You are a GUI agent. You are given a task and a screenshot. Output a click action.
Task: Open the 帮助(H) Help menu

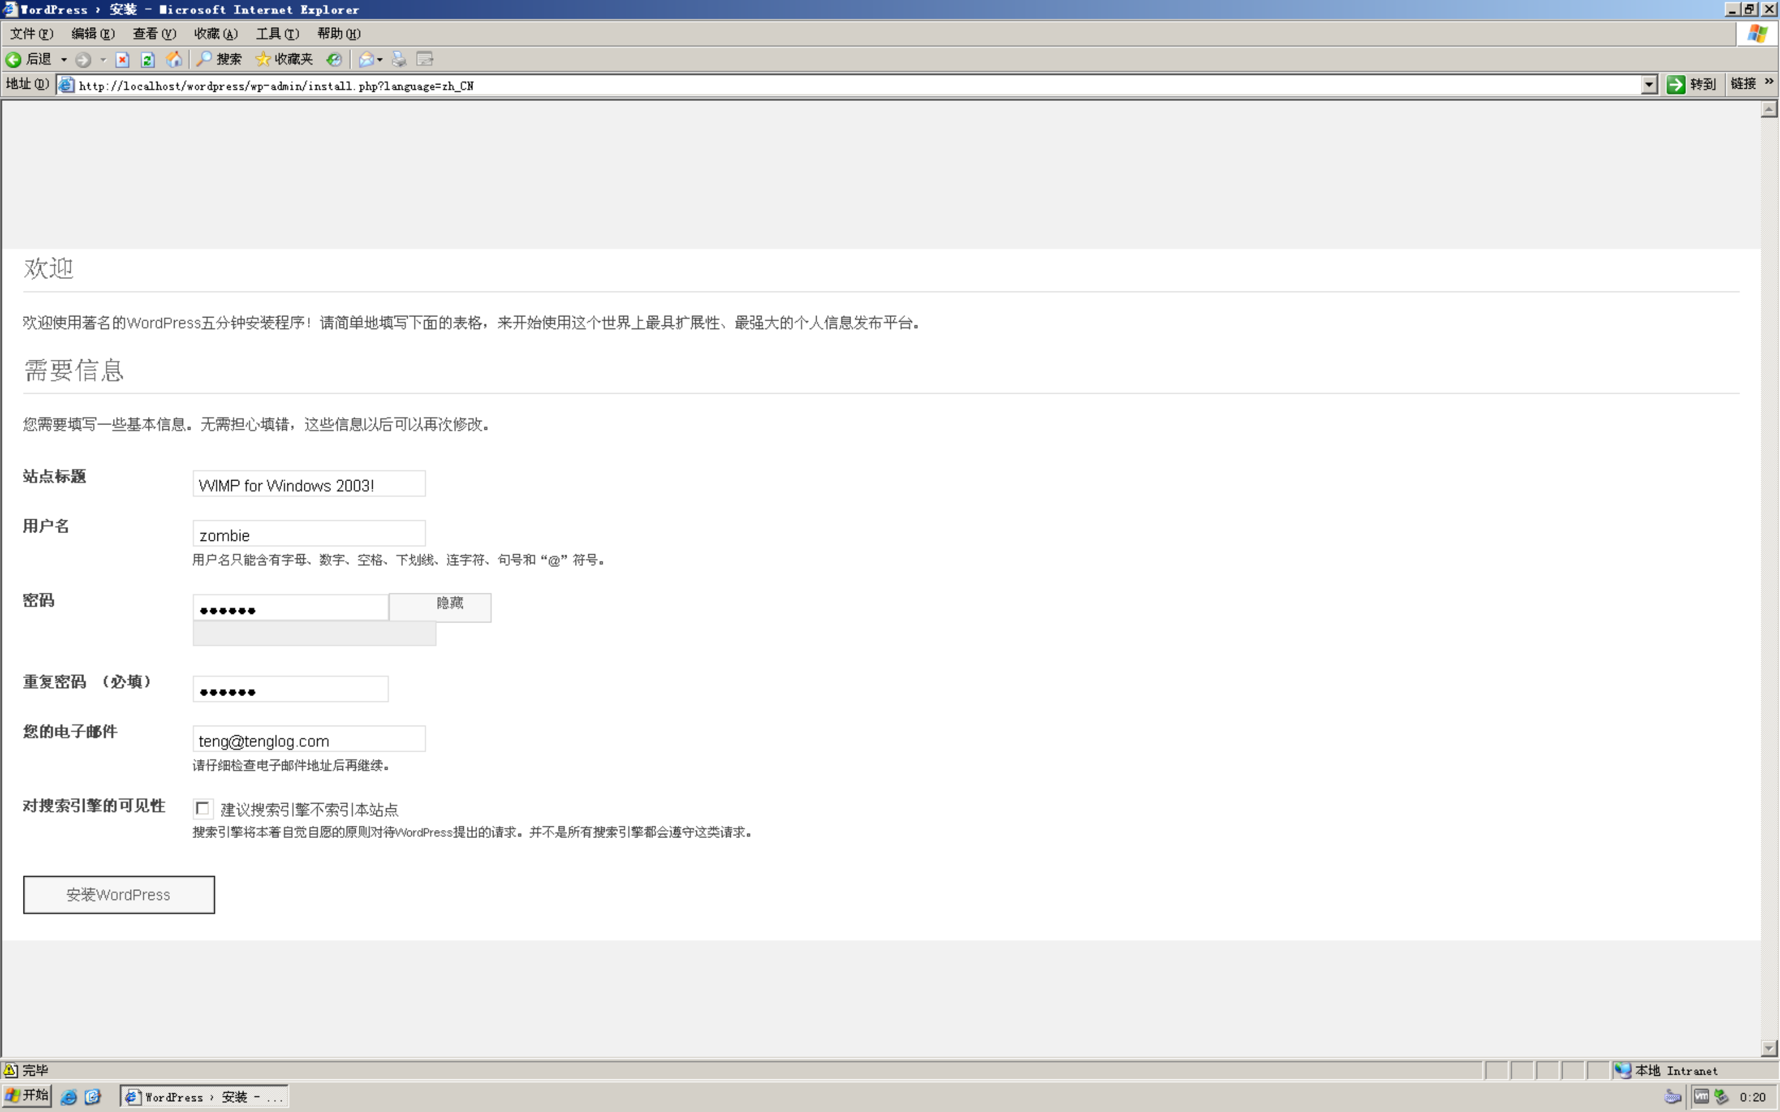click(x=338, y=34)
